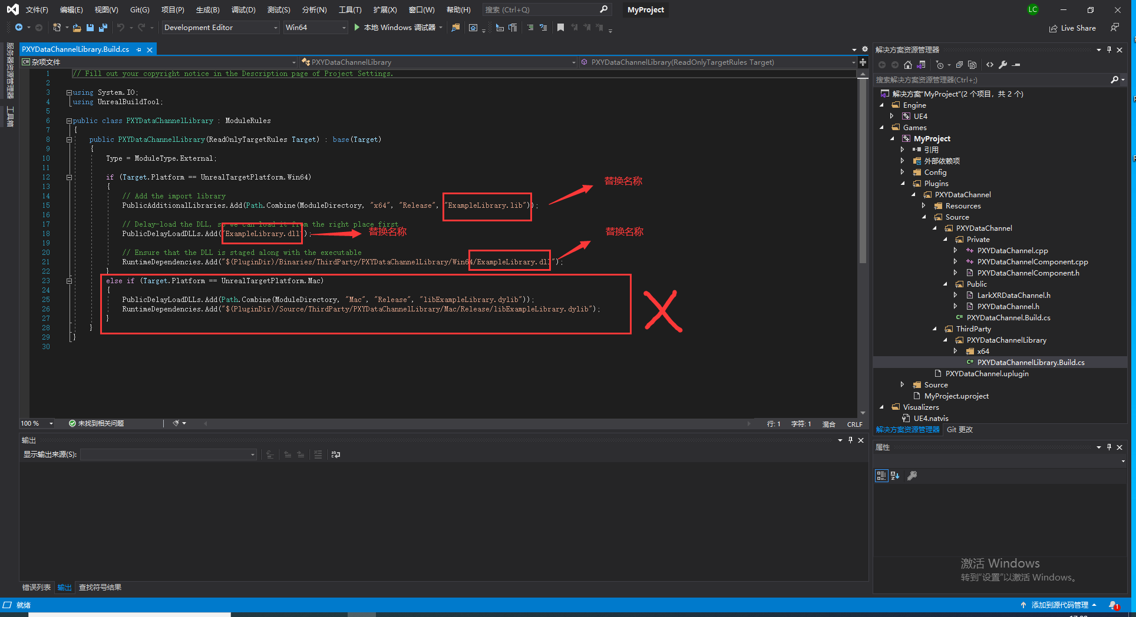Toggle Categorized view in the Properties panel
This screenshot has height=617, width=1136.
pos(881,476)
